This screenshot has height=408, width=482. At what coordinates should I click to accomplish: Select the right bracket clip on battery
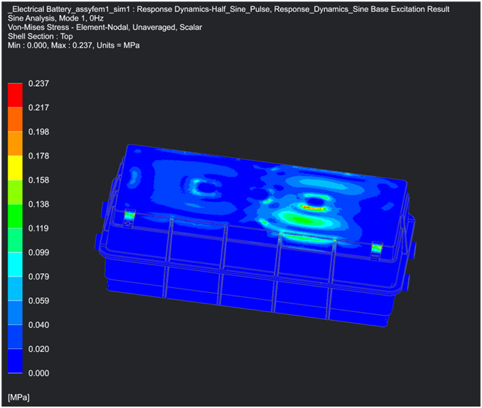tap(377, 248)
